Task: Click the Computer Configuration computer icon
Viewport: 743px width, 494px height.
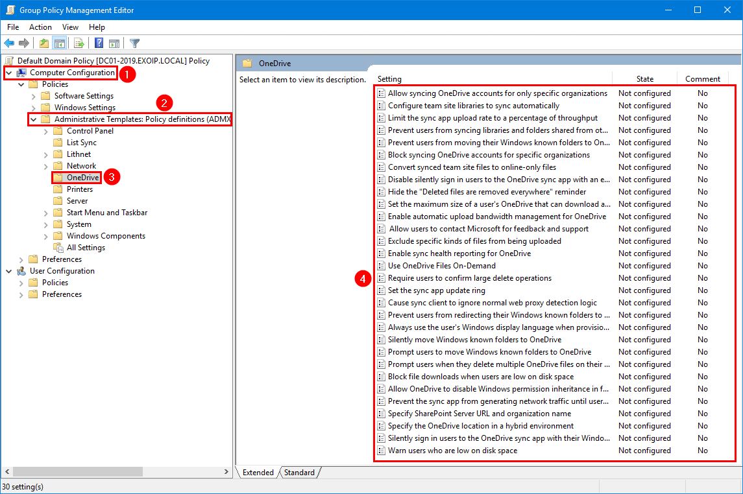Action: pyautogui.click(x=21, y=73)
